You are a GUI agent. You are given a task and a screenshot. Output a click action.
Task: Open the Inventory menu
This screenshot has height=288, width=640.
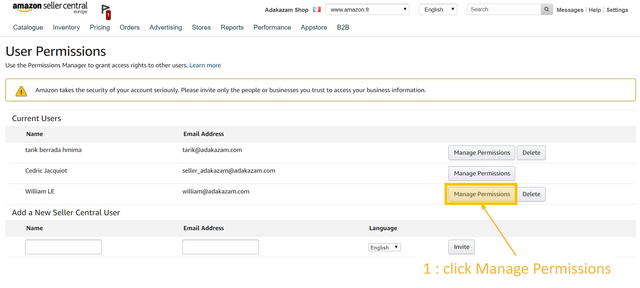coord(66,27)
